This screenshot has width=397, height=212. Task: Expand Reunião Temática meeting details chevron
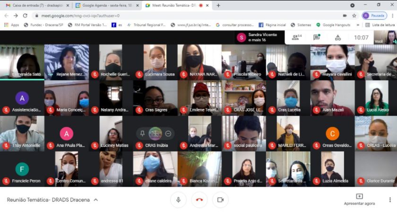pos(96,200)
